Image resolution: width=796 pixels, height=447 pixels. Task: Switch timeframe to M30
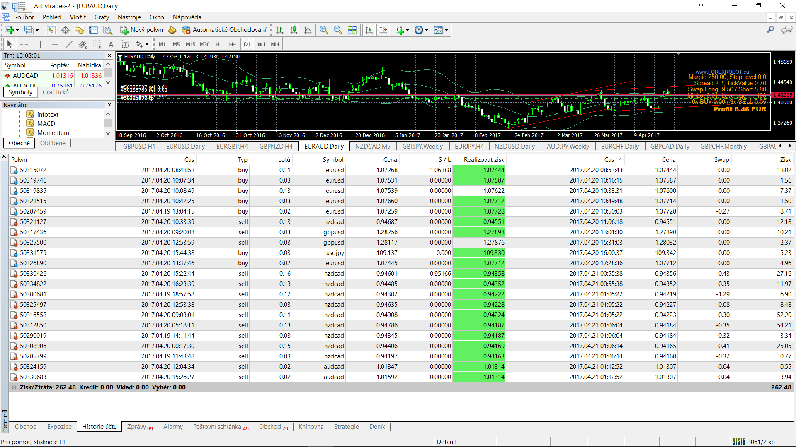tap(205, 44)
